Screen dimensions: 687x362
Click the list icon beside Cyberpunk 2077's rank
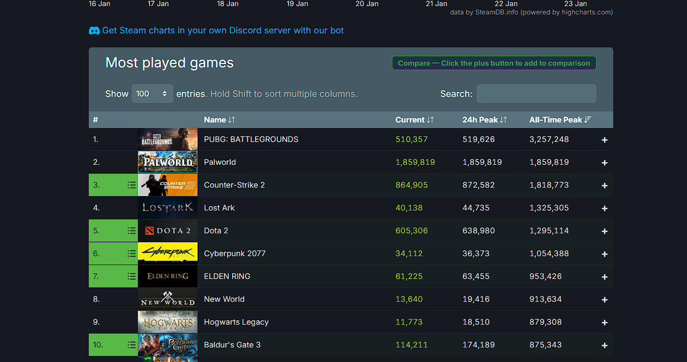131,253
